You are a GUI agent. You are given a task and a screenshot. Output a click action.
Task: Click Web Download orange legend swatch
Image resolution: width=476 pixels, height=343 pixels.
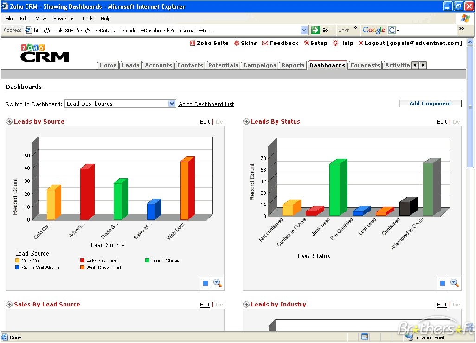[82, 267]
